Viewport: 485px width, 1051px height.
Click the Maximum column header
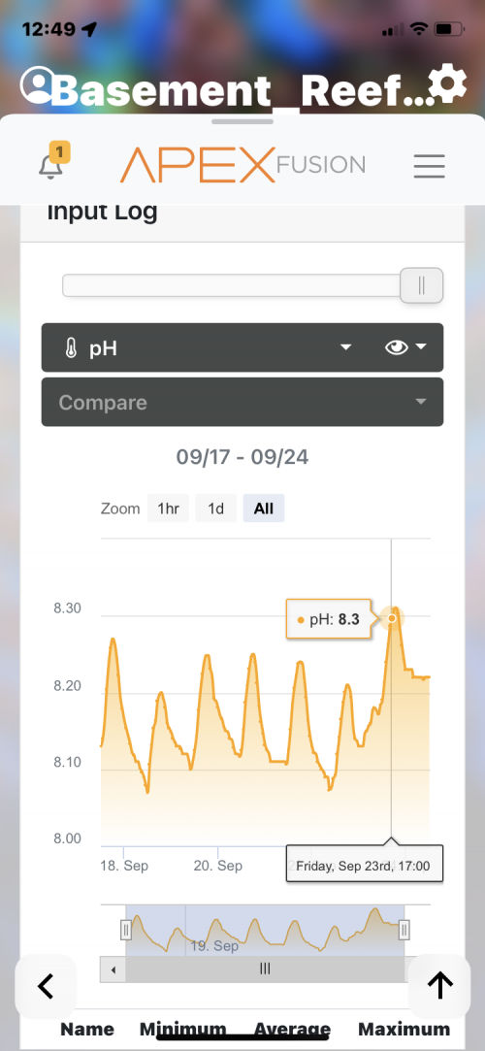pyautogui.click(x=404, y=1029)
